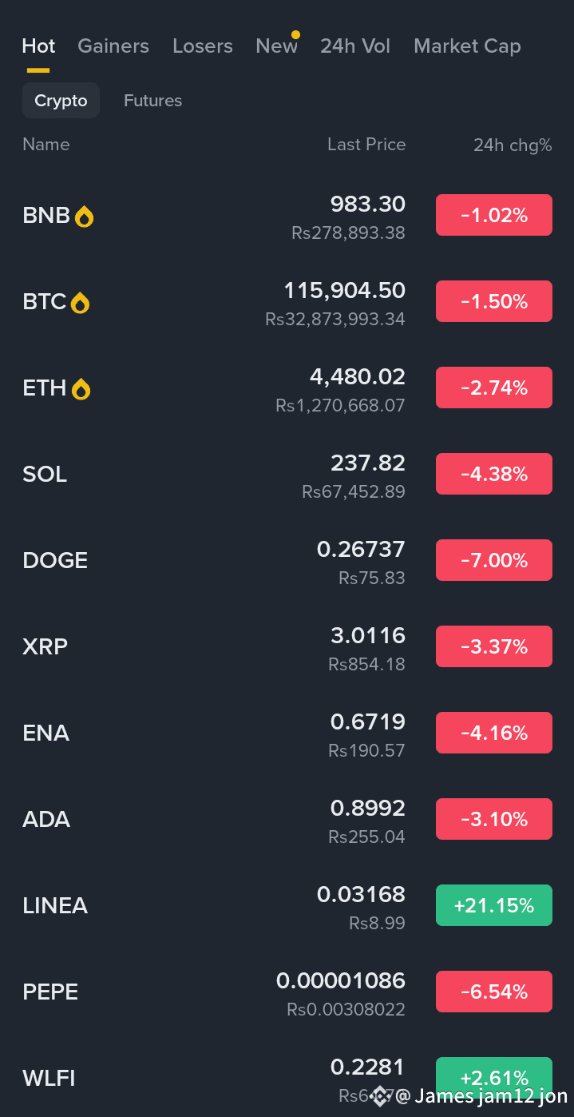Switch to the Gainers tab
This screenshot has height=1117, width=574.
click(x=113, y=46)
